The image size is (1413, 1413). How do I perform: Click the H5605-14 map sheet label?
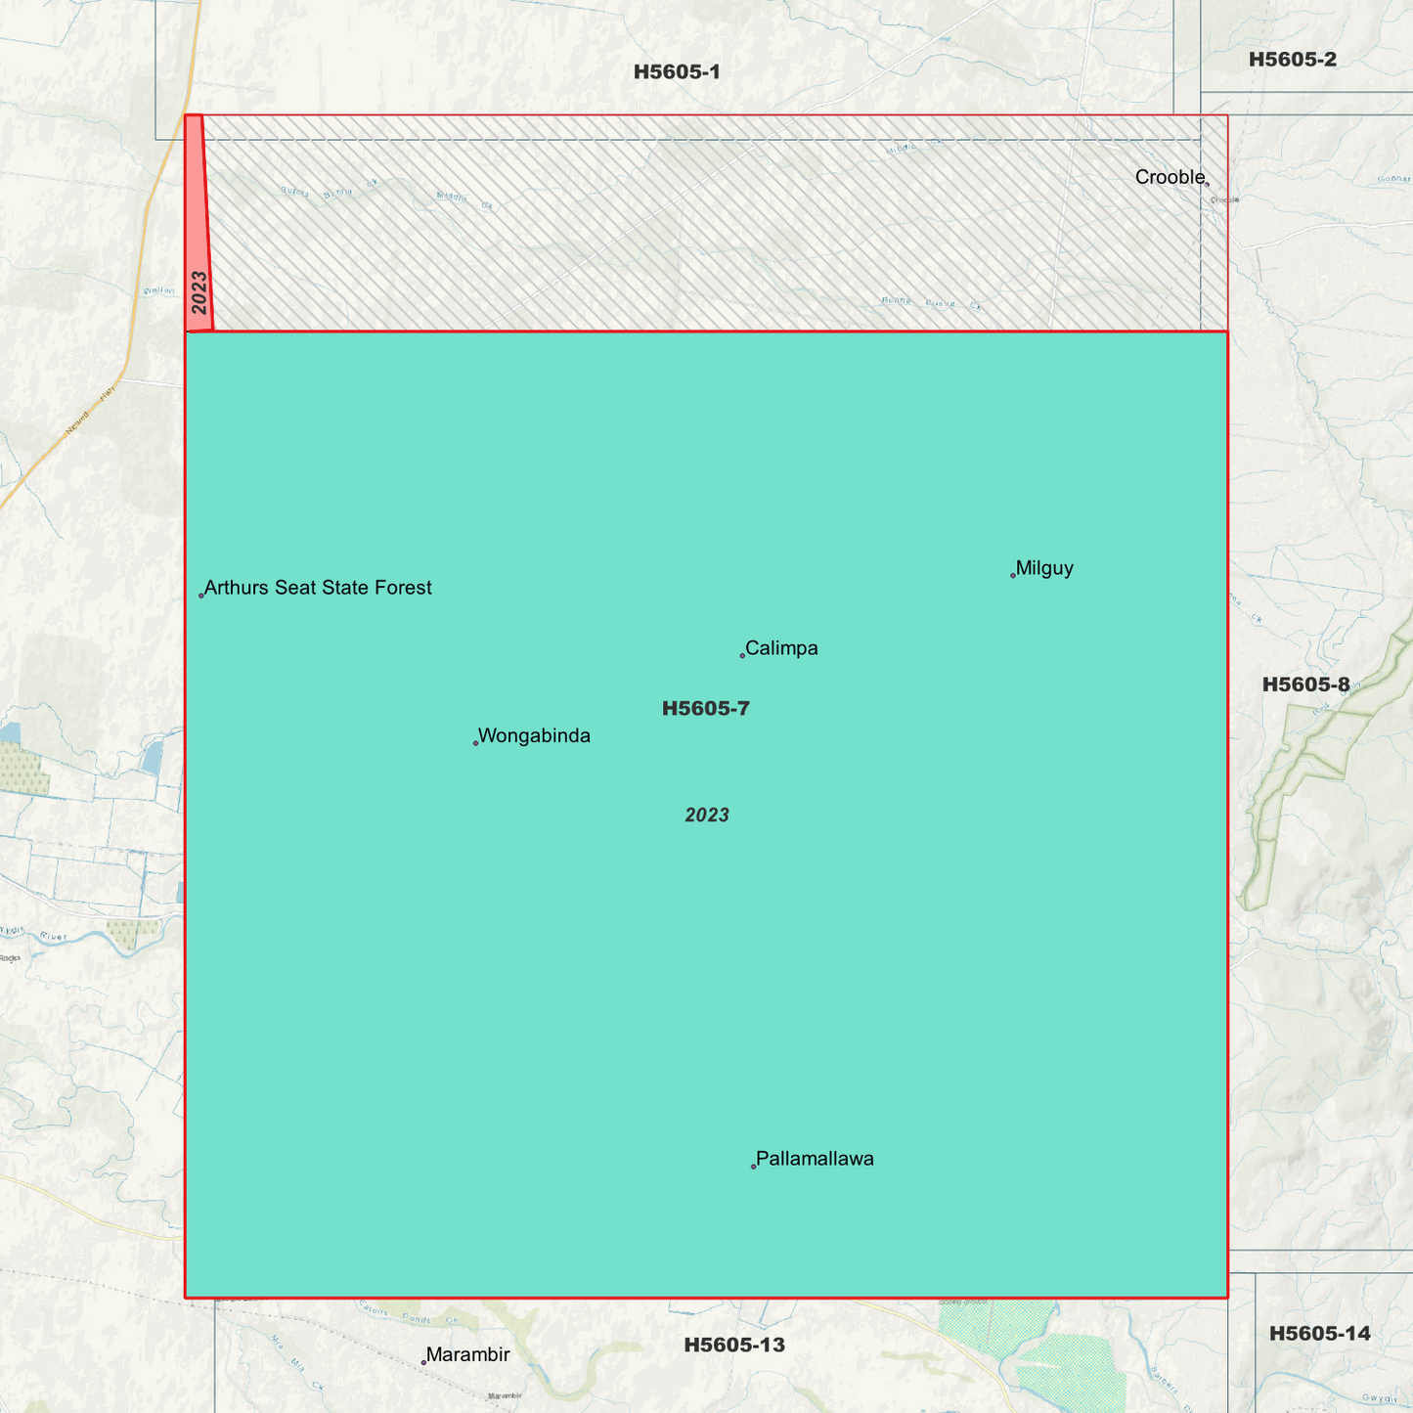pos(1320,1333)
